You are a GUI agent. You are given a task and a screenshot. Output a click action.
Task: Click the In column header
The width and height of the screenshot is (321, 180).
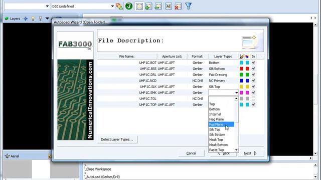pyautogui.click(x=253, y=56)
